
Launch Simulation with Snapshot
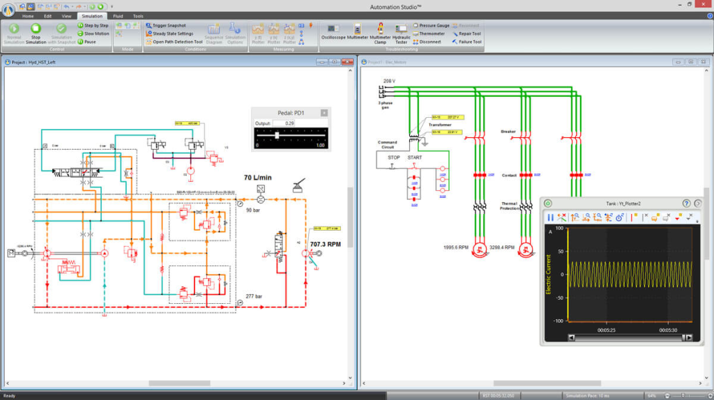click(61, 33)
